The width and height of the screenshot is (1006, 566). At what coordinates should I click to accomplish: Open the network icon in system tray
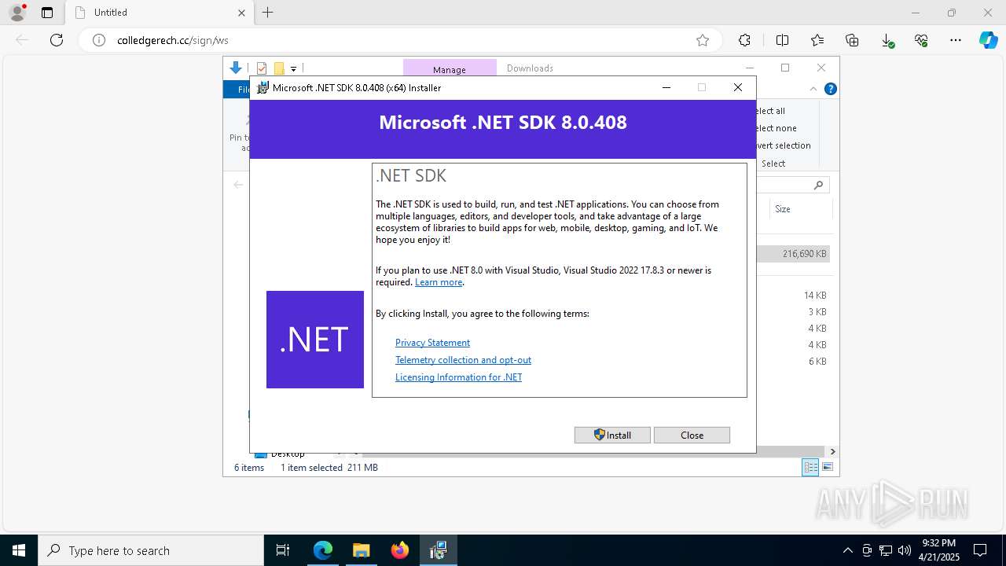(x=886, y=550)
